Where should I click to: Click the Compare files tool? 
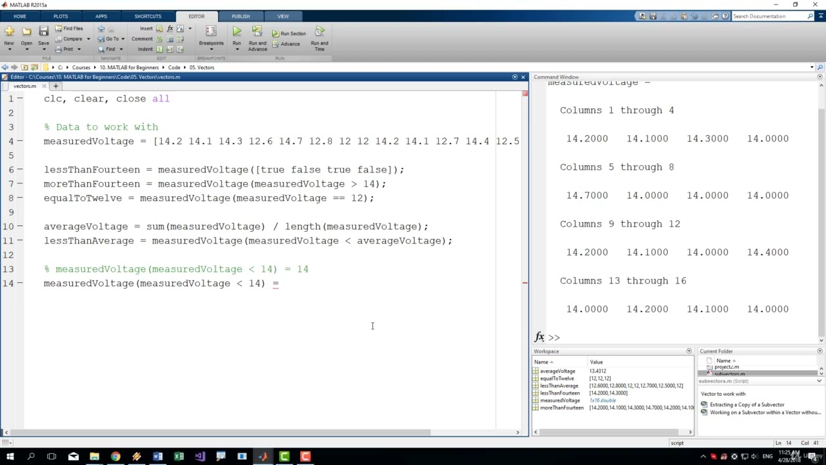point(69,39)
